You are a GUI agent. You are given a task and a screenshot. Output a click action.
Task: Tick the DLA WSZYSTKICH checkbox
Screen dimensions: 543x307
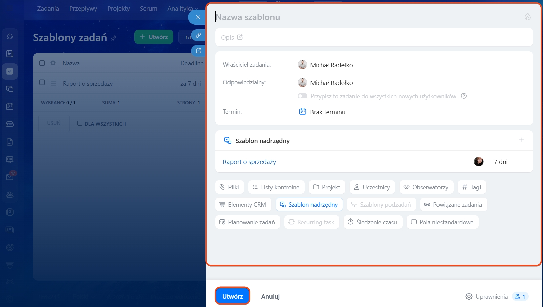coord(80,123)
